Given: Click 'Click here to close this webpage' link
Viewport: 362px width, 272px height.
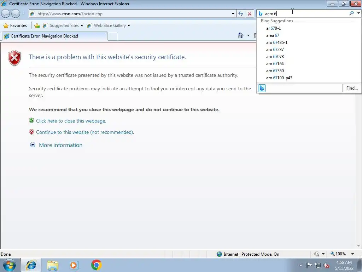Looking at the screenshot, I should click(71, 121).
